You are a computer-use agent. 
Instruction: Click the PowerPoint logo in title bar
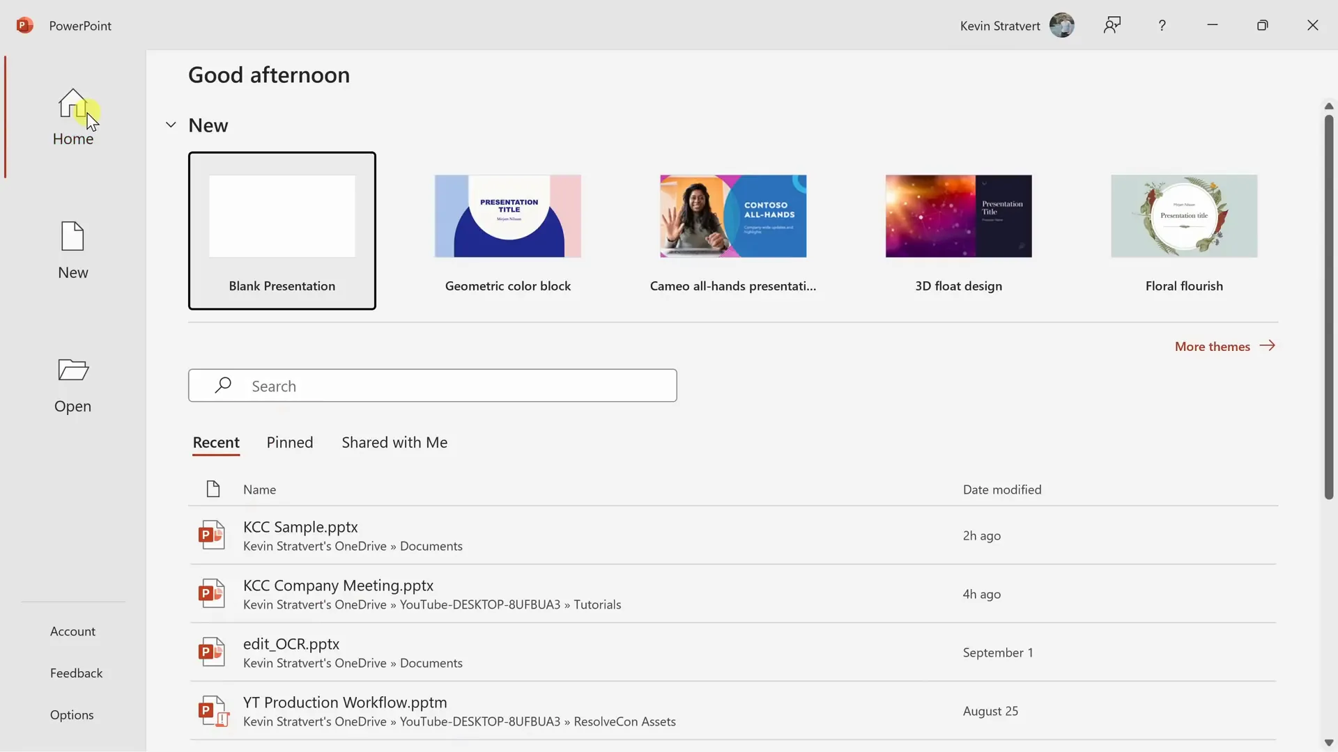tap(25, 25)
